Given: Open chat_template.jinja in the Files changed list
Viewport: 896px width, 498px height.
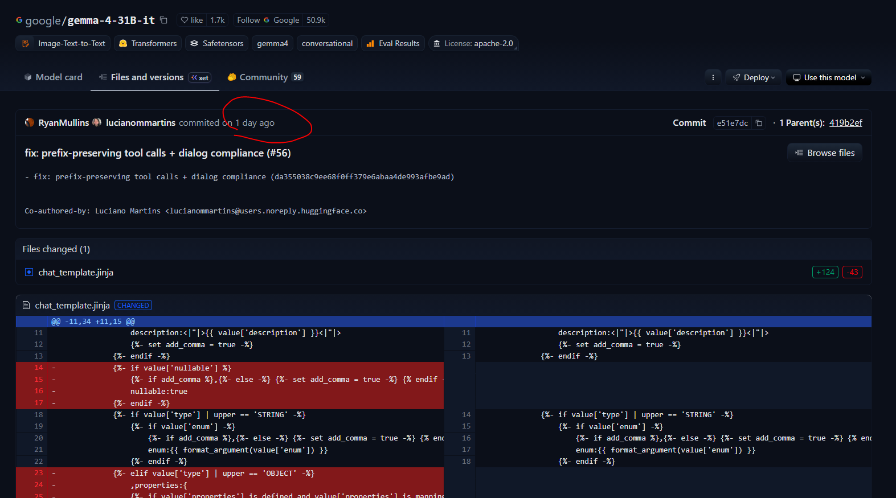Looking at the screenshot, I should click(x=76, y=273).
